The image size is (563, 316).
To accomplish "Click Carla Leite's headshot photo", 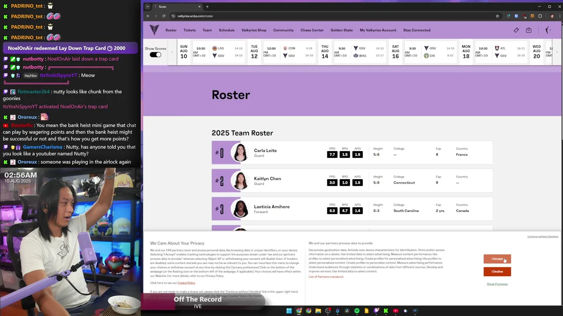I will tap(240, 153).
